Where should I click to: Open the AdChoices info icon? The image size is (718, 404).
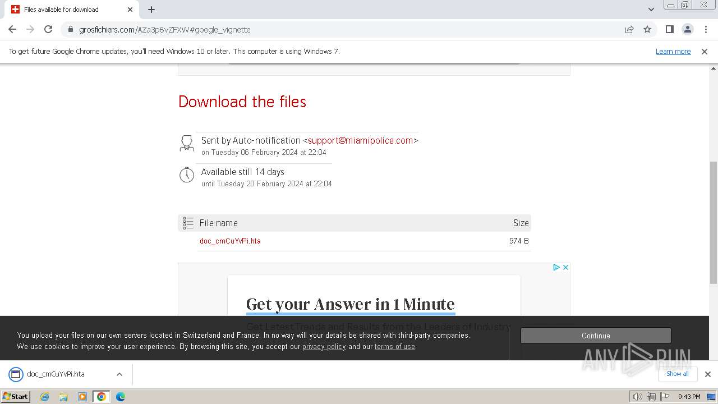556,267
